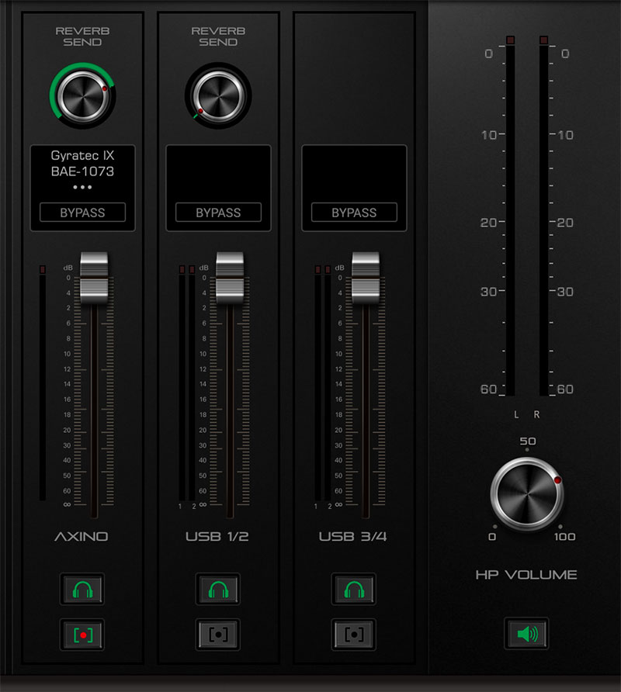Click the AXINO Reverb Send knob
621x692 pixels.
[82, 97]
